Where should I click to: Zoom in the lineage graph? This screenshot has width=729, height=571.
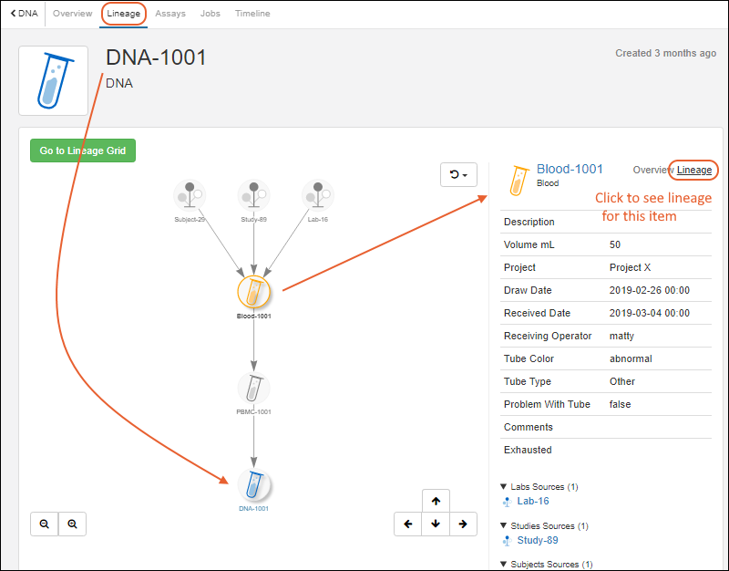(x=72, y=524)
